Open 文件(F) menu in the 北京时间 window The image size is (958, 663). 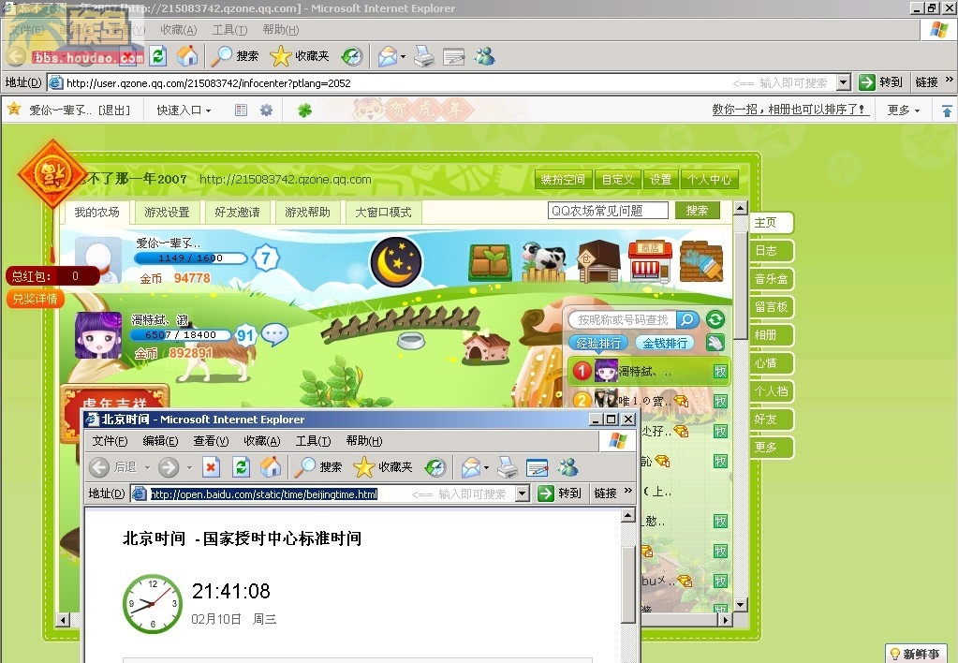(110, 440)
